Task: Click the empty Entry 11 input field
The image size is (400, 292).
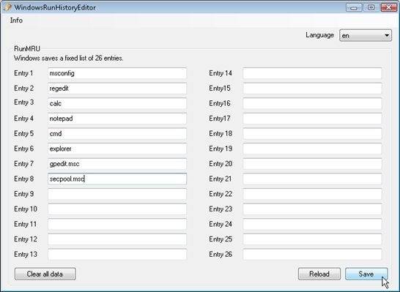Action: [117, 224]
